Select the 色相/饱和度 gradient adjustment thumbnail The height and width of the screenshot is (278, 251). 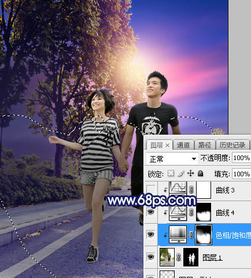point(178,235)
